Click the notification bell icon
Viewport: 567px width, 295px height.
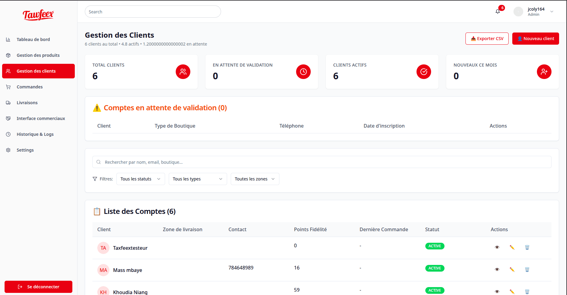pyautogui.click(x=497, y=12)
